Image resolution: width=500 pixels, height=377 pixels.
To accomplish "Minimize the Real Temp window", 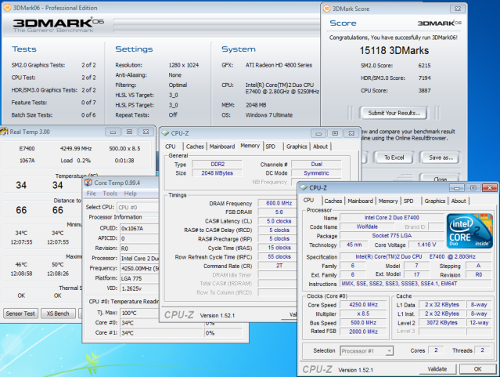I will click(x=113, y=132).
